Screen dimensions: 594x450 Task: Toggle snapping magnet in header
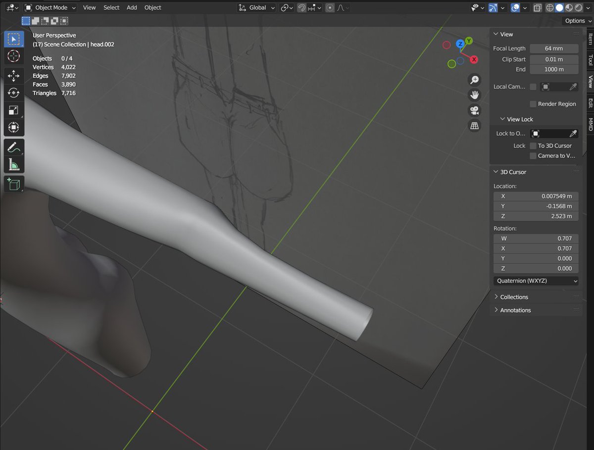[x=301, y=8]
